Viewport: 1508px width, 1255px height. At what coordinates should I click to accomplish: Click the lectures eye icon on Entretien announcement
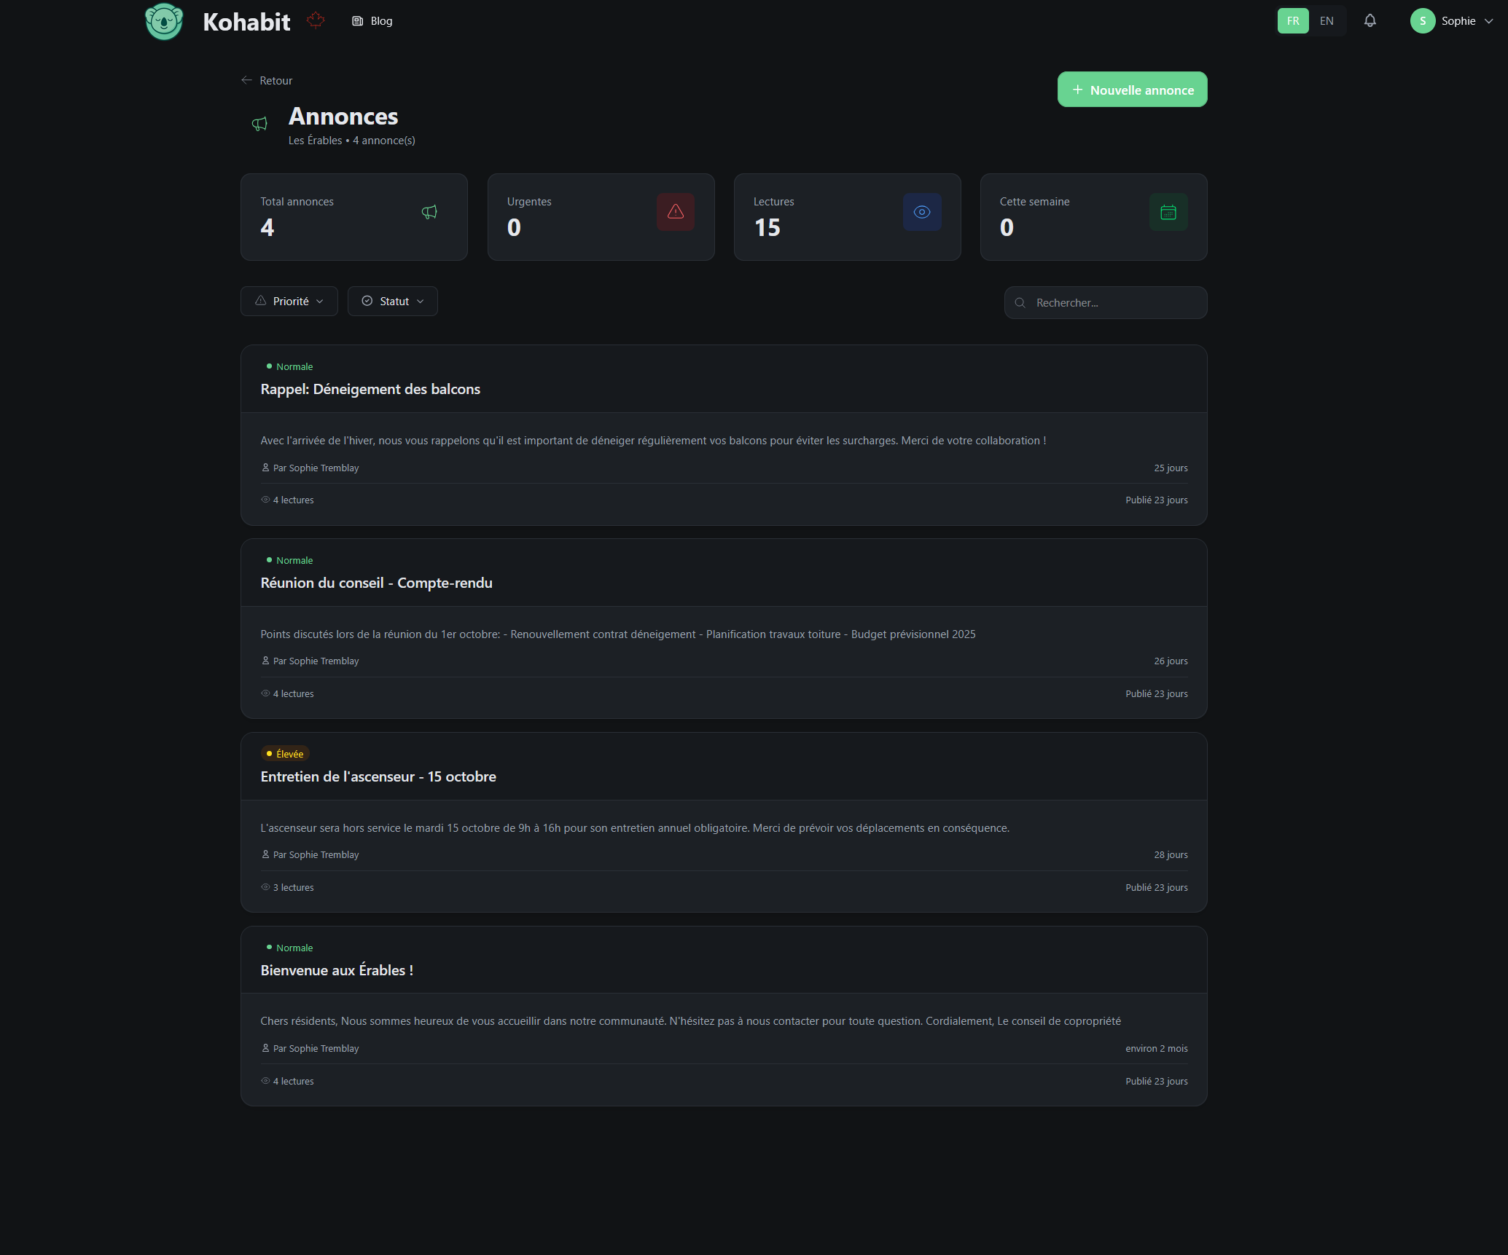coord(265,887)
